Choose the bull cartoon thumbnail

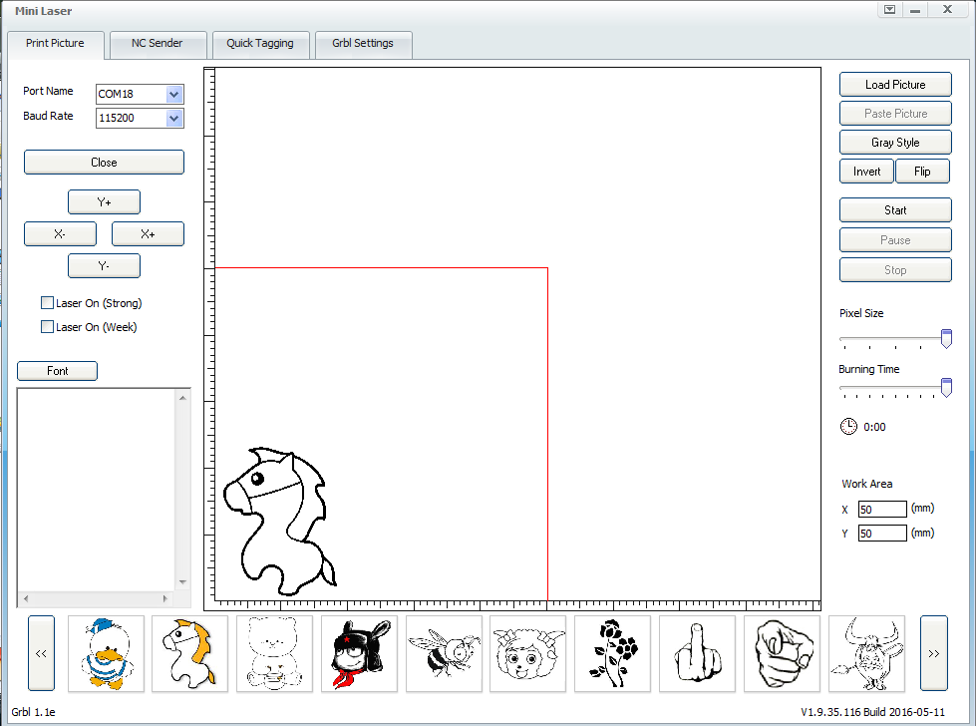(x=866, y=653)
